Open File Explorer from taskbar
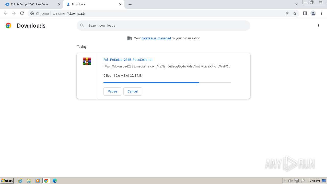Image resolution: width=327 pixels, height=184 pixels. 29,181
